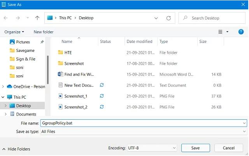Click the Save button
Viewport: 249px width, 156px height.
(195, 148)
